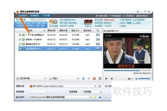
Task: Delete the selected file with red X
Action: tap(94, 79)
